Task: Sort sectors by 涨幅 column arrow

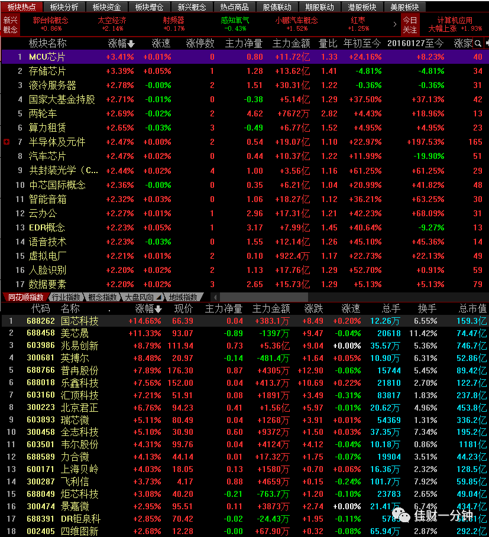Action: tap(131, 44)
